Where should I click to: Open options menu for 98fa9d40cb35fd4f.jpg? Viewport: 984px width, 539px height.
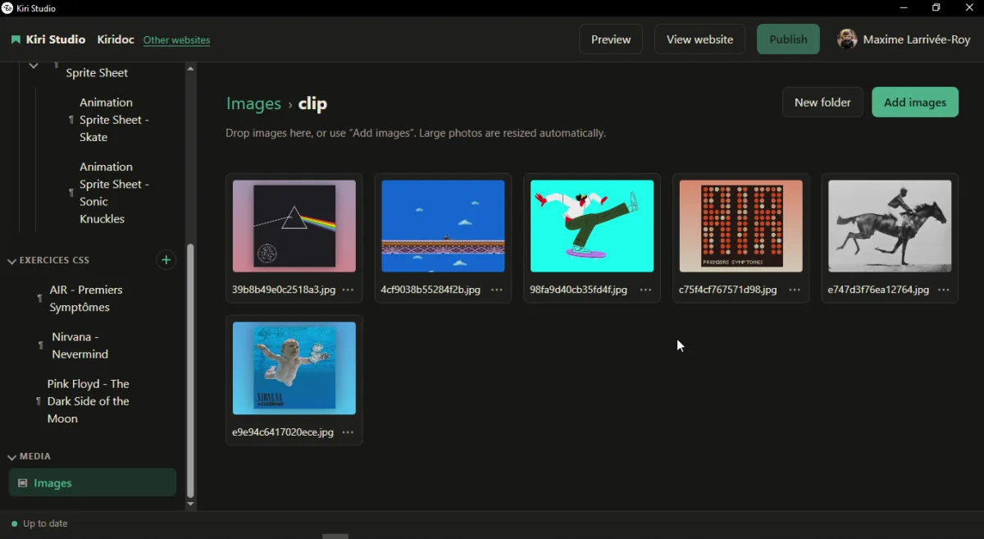(645, 290)
